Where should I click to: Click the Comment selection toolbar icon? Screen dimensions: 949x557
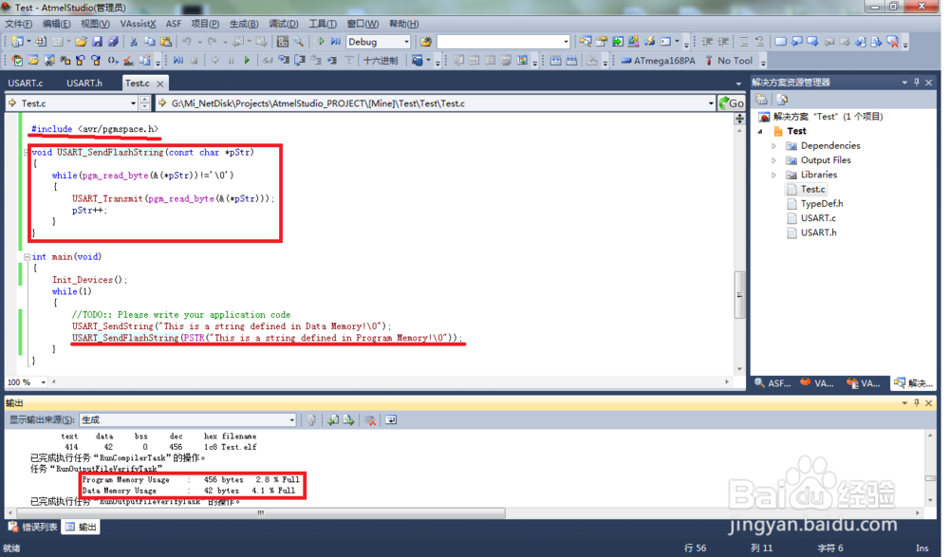tap(744, 42)
